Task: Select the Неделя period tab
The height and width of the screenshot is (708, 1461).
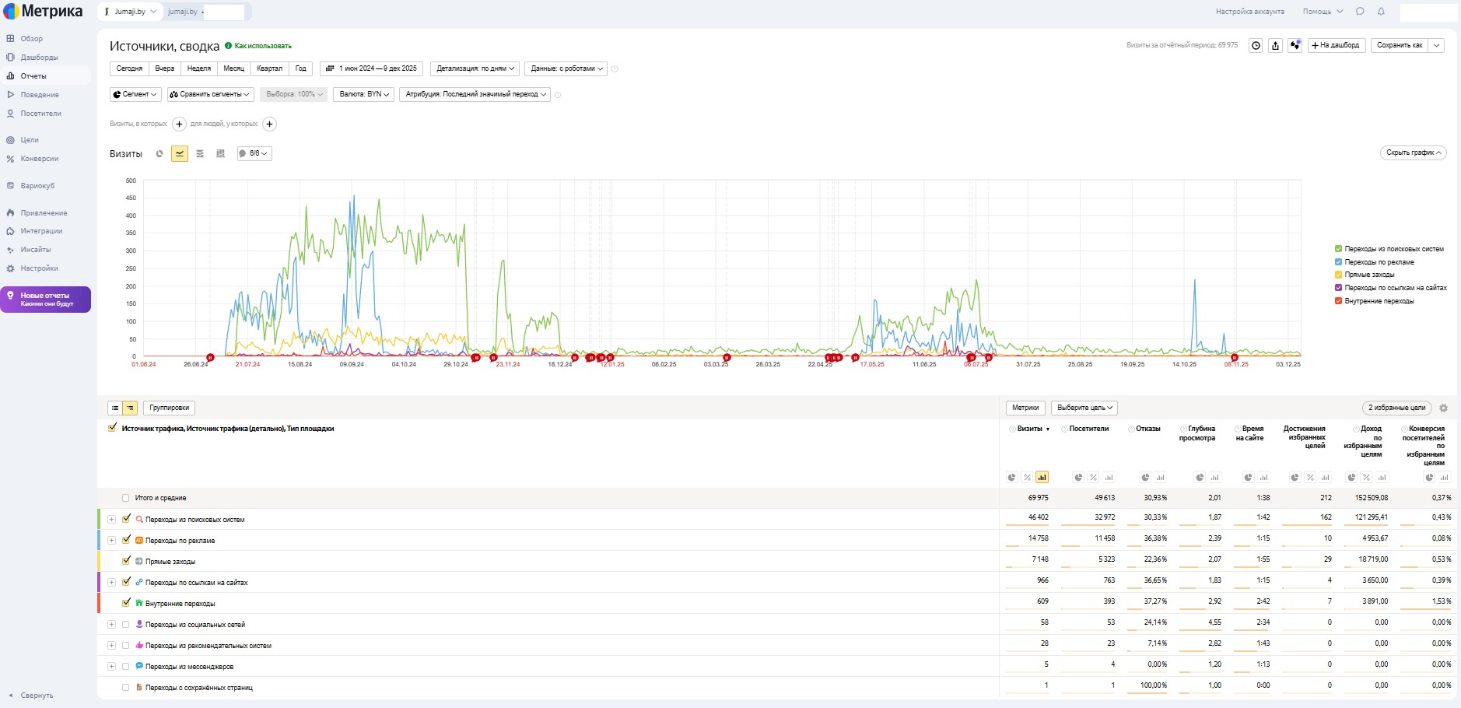Action: [199, 68]
